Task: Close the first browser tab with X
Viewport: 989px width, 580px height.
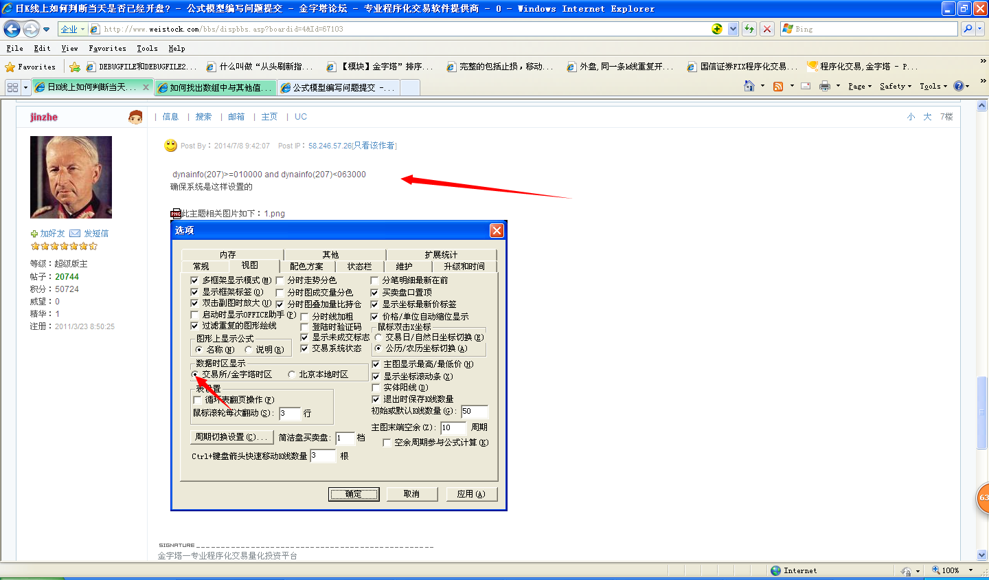Action: pyautogui.click(x=146, y=87)
